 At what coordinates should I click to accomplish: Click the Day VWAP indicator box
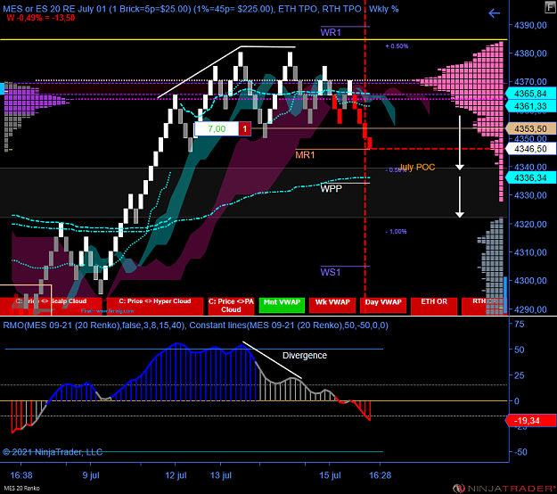pos(383,305)
